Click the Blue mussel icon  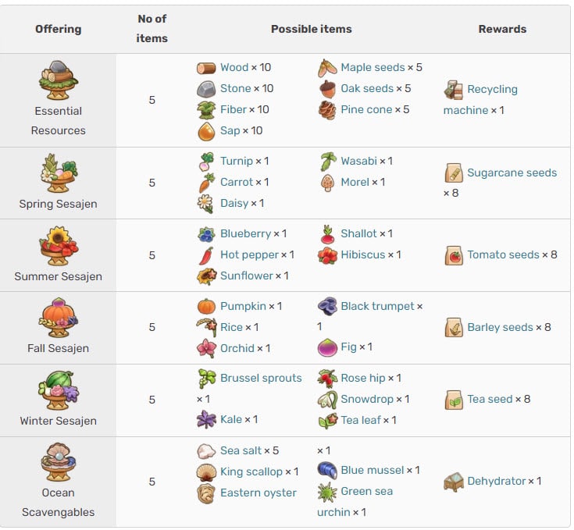tap(327, 471)
